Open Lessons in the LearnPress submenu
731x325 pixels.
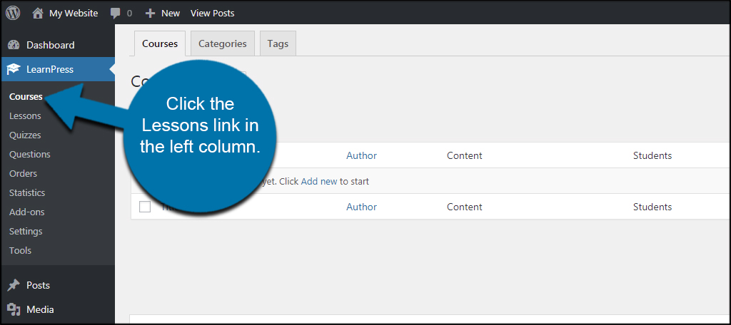coord(25,115)
